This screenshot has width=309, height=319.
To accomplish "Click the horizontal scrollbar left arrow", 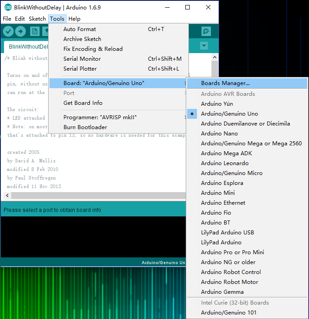I will click(x=7, y=196).
